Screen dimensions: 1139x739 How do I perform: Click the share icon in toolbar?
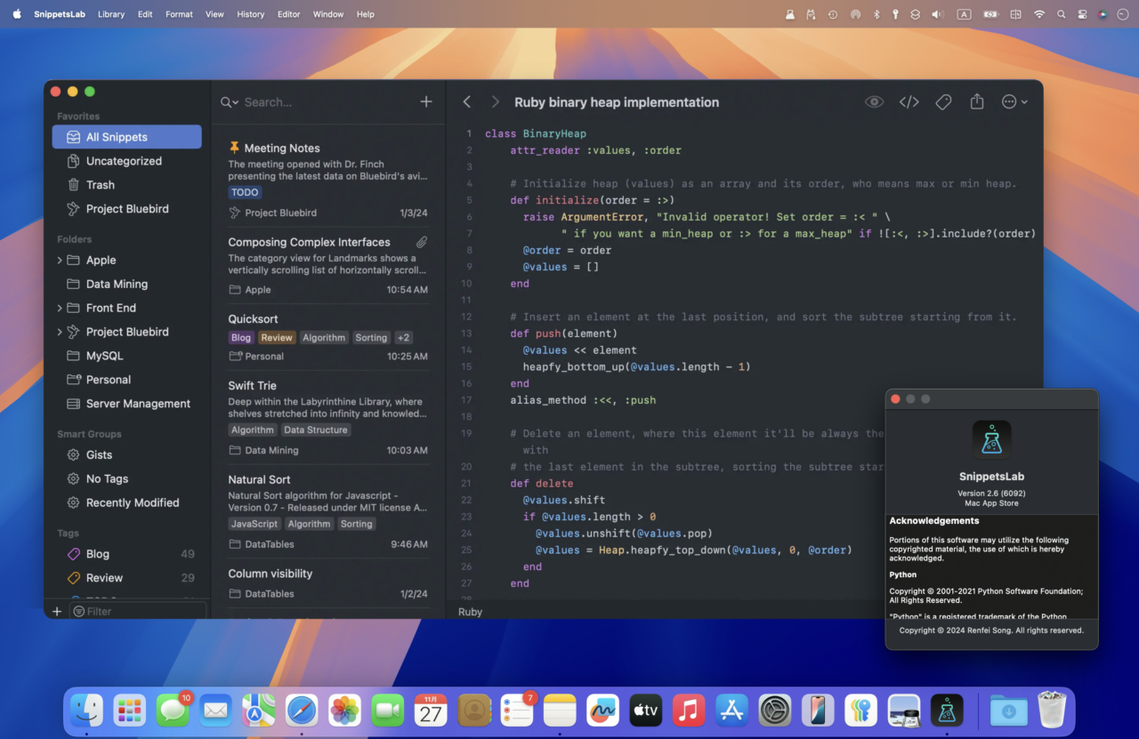[x=977, y=102]
